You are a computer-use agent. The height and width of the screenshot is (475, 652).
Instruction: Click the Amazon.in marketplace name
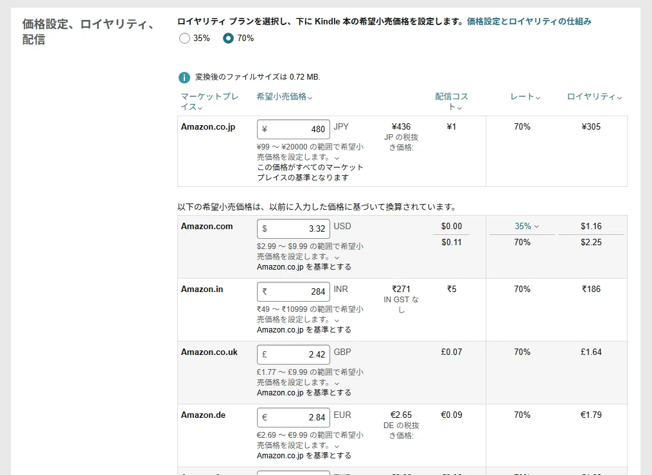[202, 289]
